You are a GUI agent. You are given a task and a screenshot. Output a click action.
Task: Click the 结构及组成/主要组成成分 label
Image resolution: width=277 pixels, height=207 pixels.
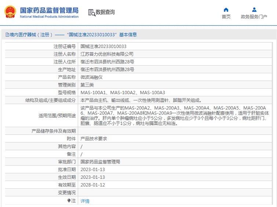[51, 100]
